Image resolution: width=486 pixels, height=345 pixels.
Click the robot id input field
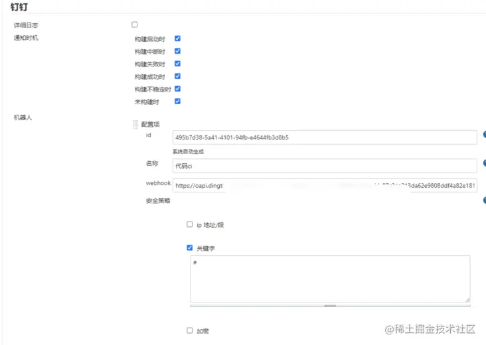pyautogui.click(x=325, y=137)
